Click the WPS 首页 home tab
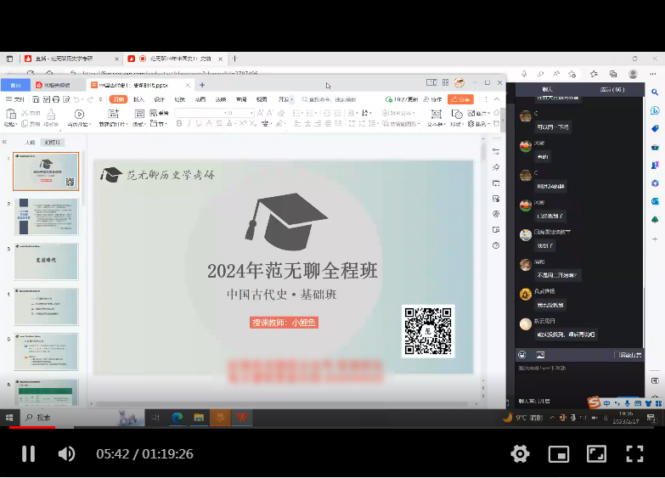The height and width of the screenshot is (478, 665). pyautogui.click(x=15, y=85)
